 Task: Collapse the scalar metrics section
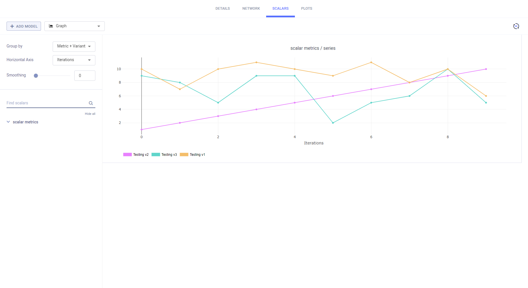point(8,122)
